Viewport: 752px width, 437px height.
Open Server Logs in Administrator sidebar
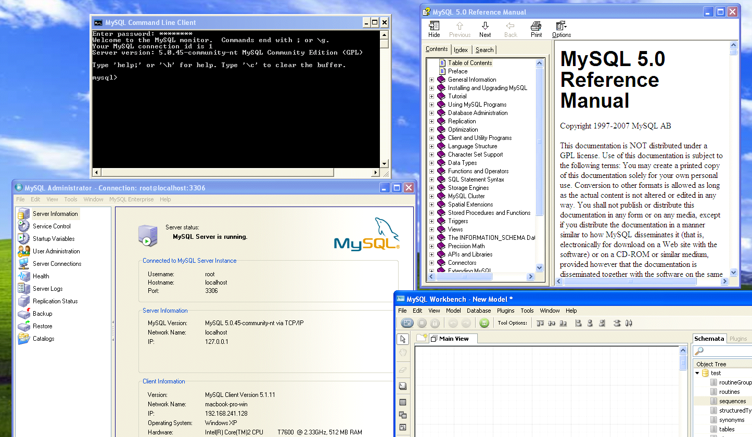tap(47, 289)
